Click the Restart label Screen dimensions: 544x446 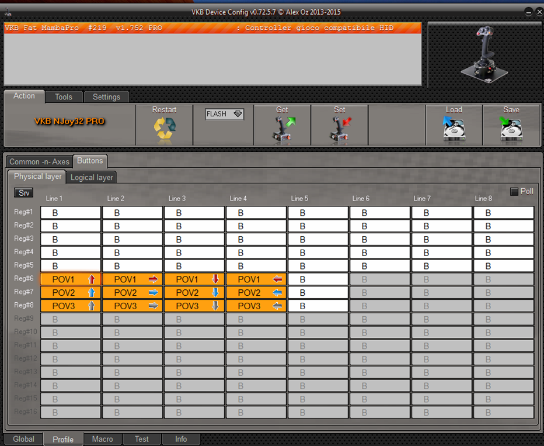coord(165,110)
